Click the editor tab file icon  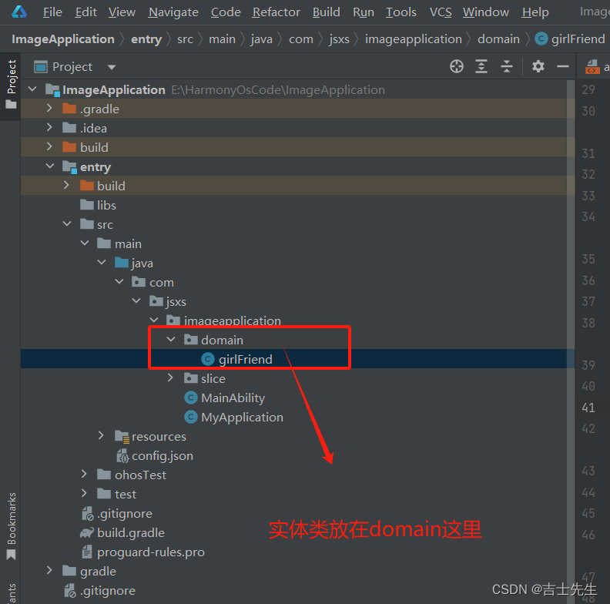592,66
